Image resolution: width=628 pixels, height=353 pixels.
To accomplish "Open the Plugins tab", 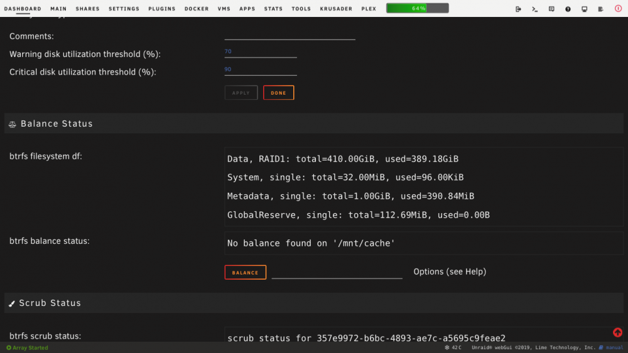I will coord(162,9).
